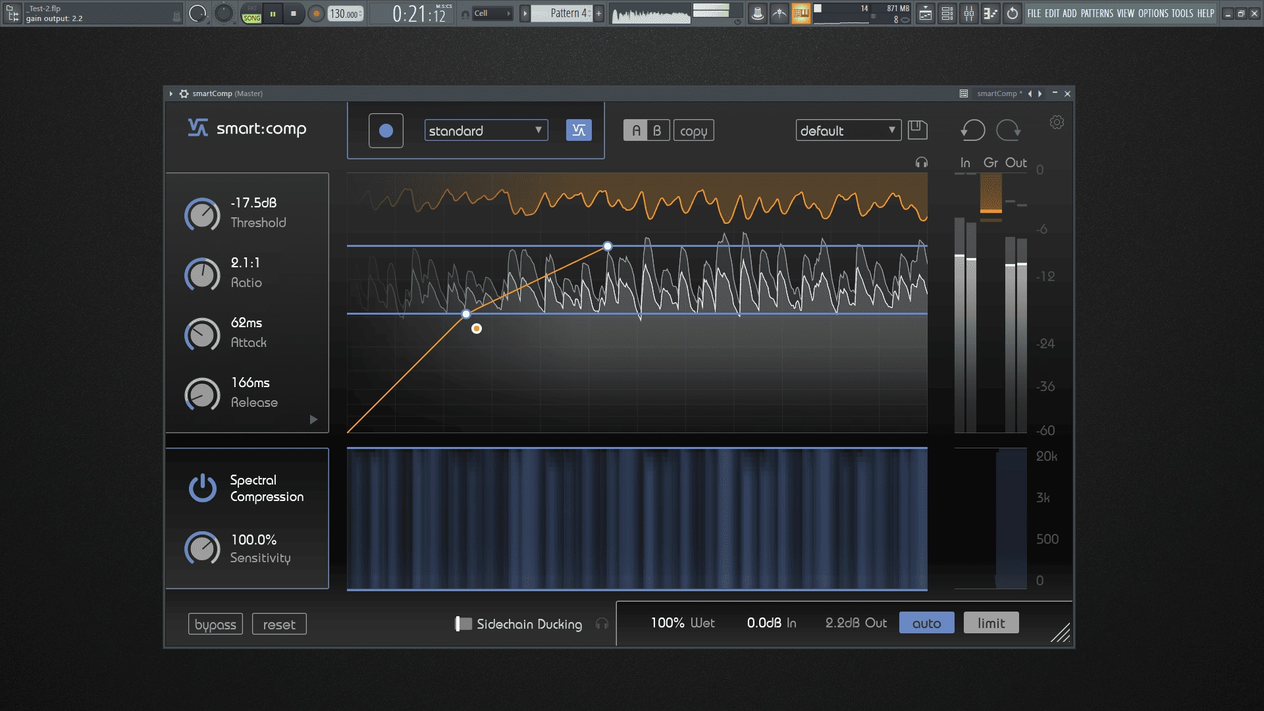
Task: Open the VIEW menu
Action: coord(1126,13)
